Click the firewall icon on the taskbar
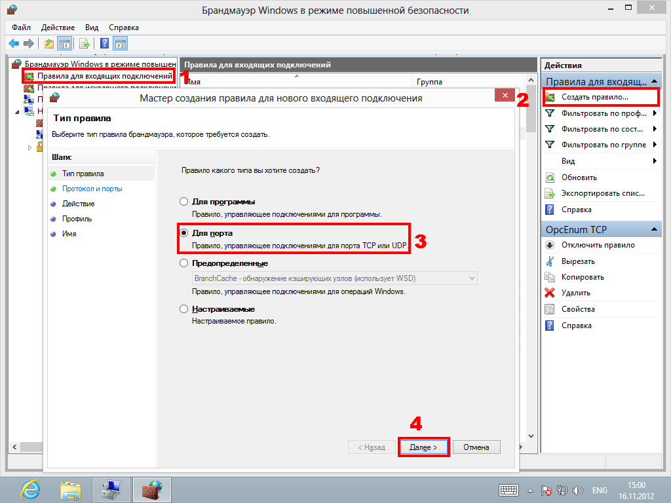671x503 pixels. pos(152,490)
